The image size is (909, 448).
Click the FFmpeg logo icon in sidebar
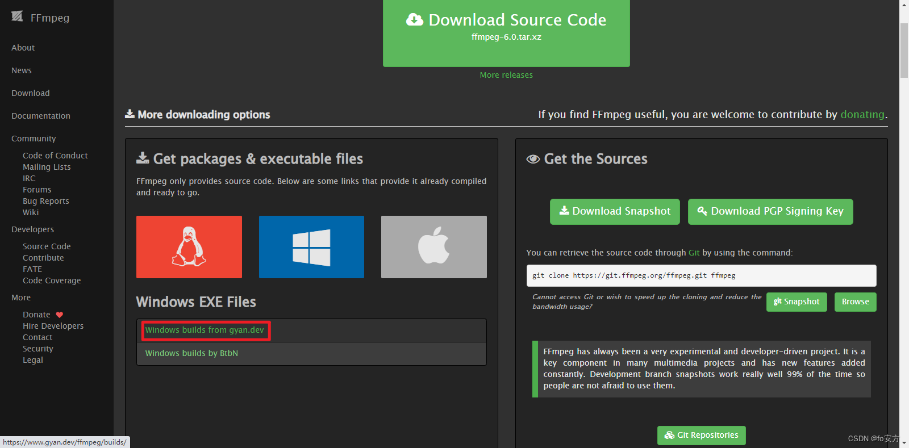tap(17, 16)
